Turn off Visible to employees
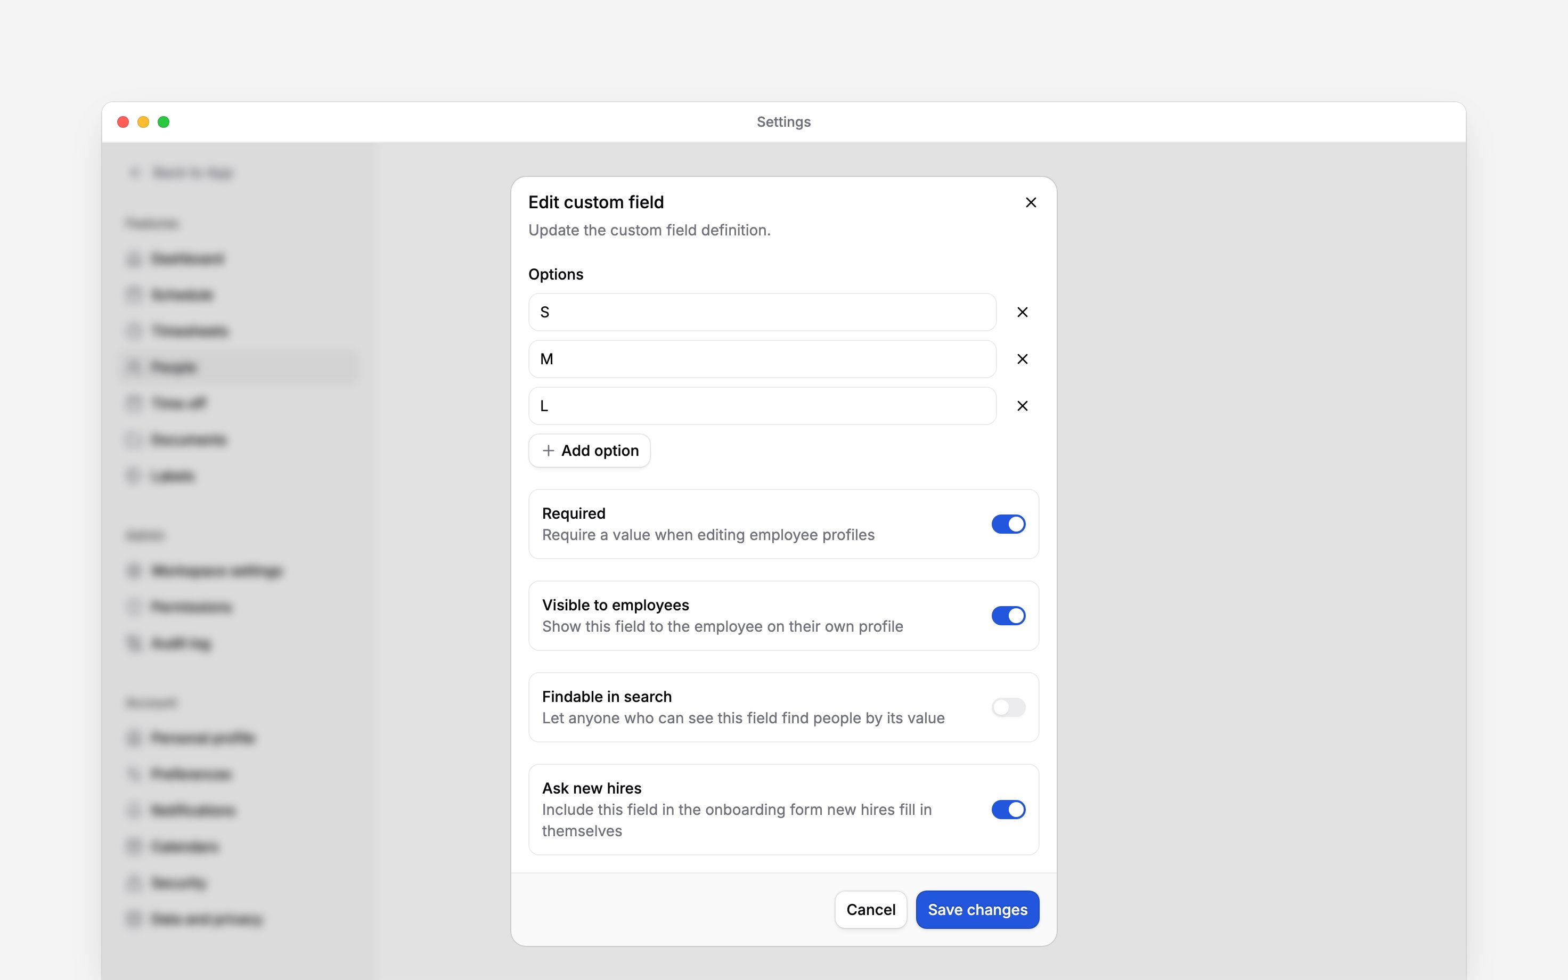The width and height of the screenshot is (1568, 980). [1008, 616]
